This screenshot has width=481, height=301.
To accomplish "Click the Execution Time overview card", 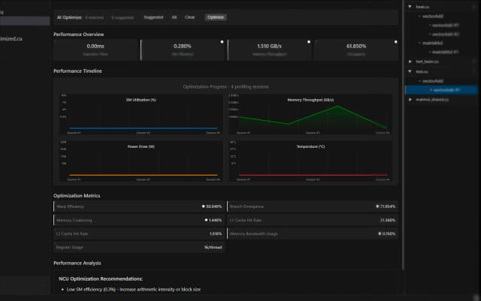I will [x=95, y=50].
